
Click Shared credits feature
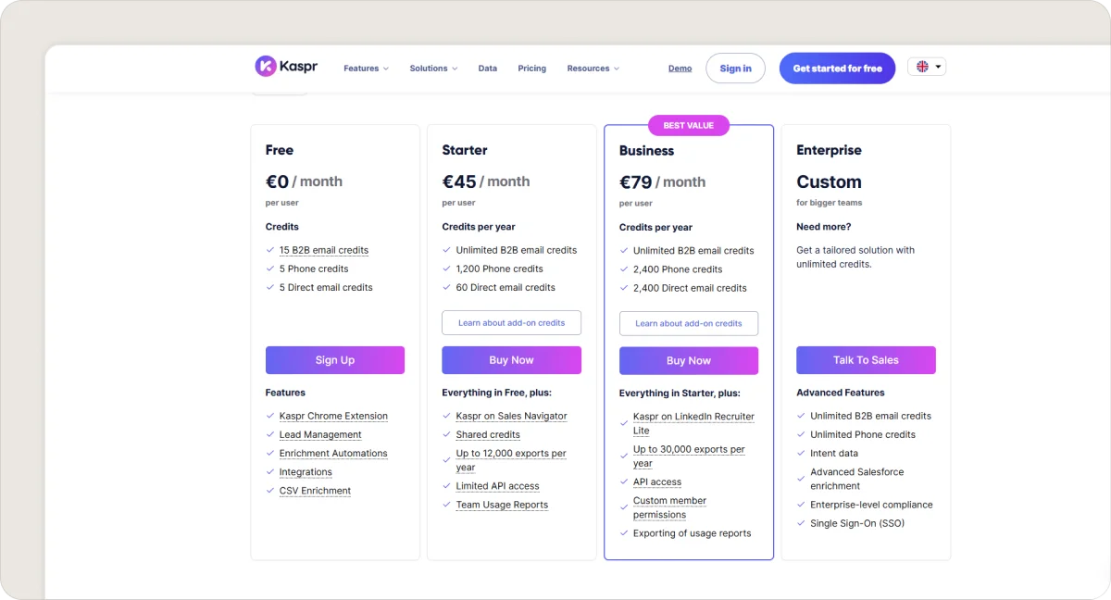(488, 434)
